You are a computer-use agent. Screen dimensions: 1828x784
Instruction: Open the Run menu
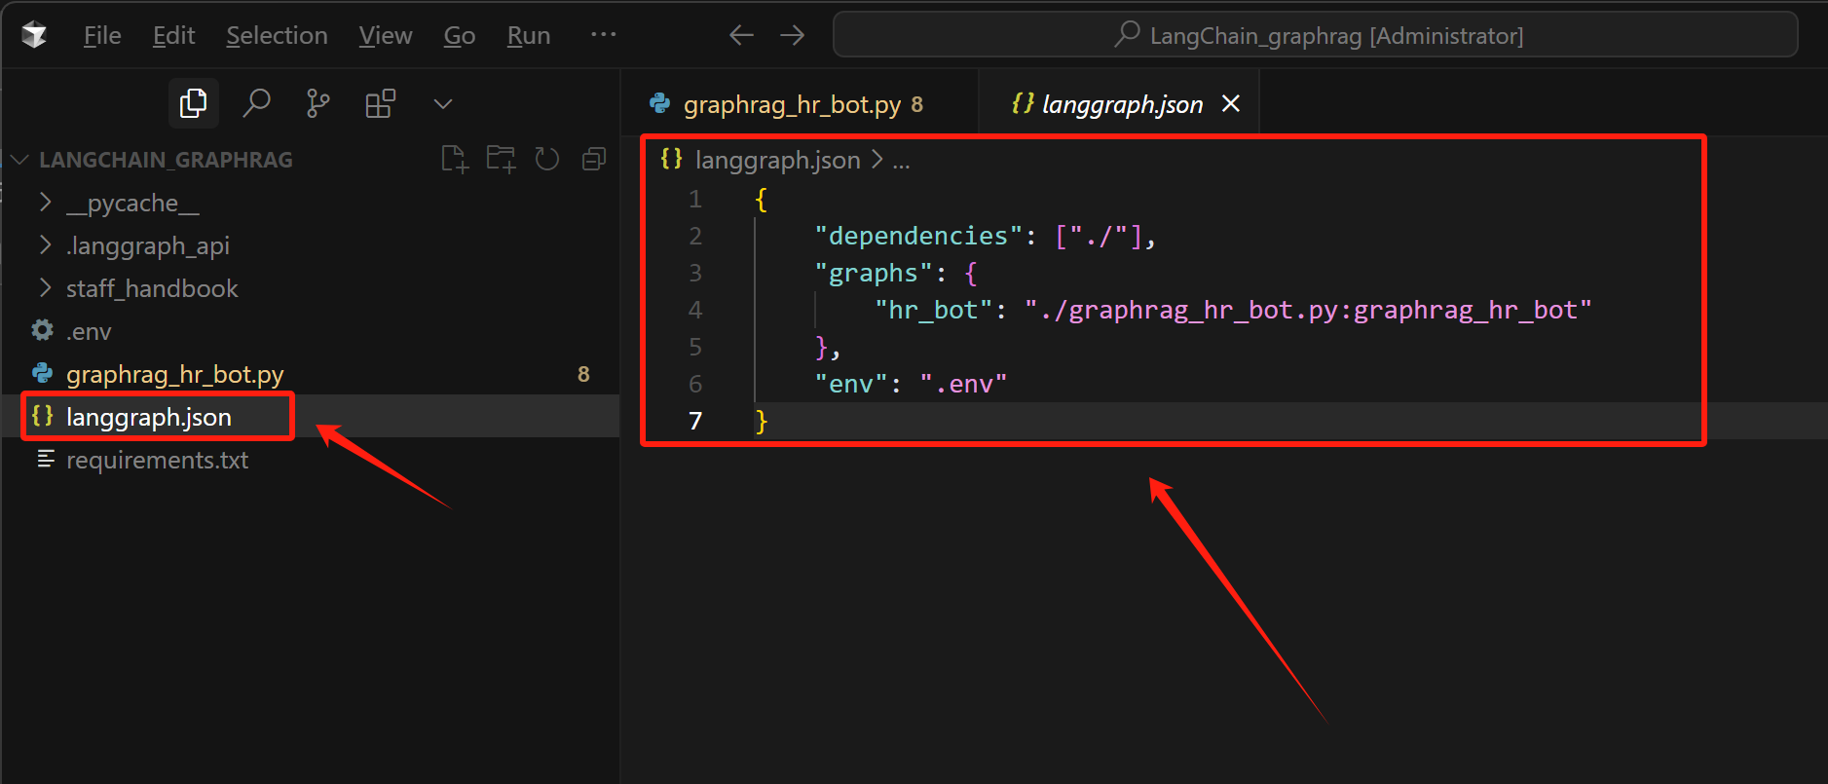(529, 36)
